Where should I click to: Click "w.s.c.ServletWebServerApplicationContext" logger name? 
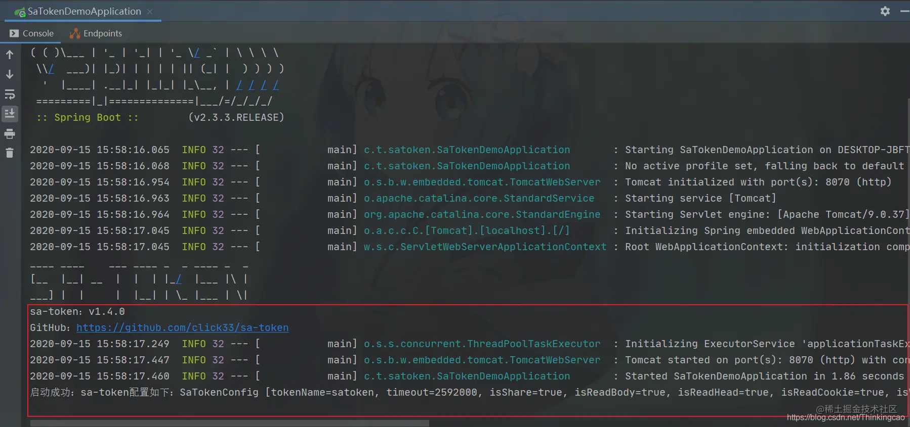(x=485, y=247)
